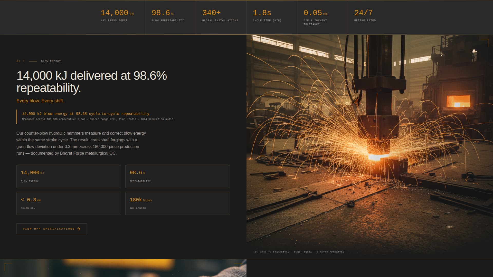Expand the Blow Energy metric card
Viewport: 493px width, 277px height.
[x=69, y=176]
